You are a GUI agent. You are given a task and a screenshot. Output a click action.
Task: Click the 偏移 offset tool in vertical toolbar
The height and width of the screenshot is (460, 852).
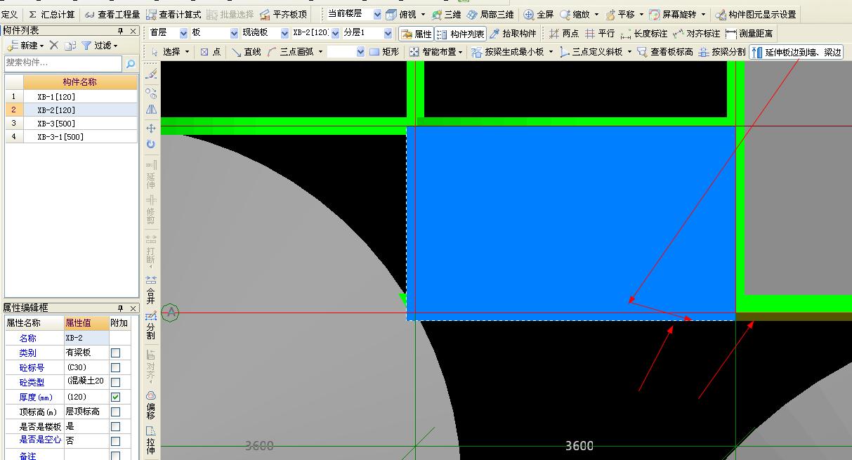[x=151, y=405]
